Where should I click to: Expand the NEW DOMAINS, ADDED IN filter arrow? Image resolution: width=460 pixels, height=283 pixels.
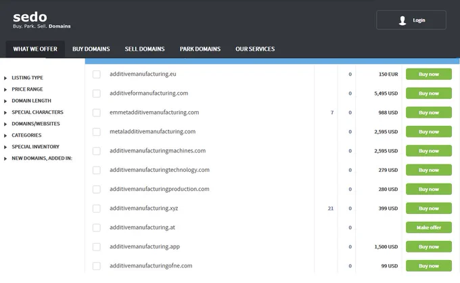[x=5, y=158]
